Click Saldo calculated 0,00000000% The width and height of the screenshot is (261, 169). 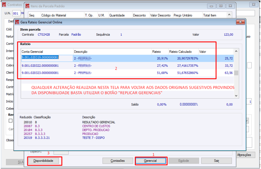[x=189, y=105]
